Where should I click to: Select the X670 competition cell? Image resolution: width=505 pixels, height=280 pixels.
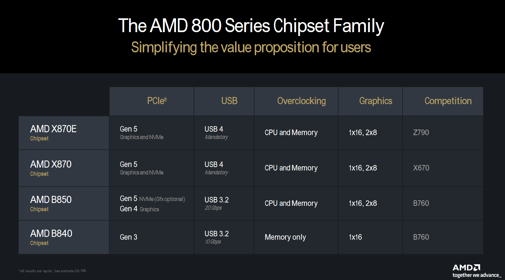[421, 168]
